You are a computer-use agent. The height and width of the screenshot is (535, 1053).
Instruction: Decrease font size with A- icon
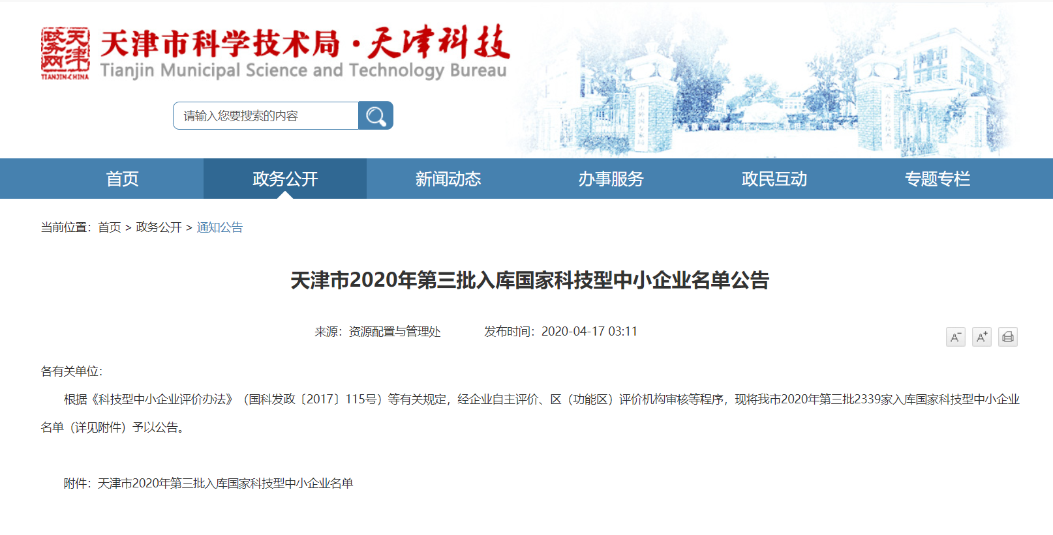[x=955, y=337]
